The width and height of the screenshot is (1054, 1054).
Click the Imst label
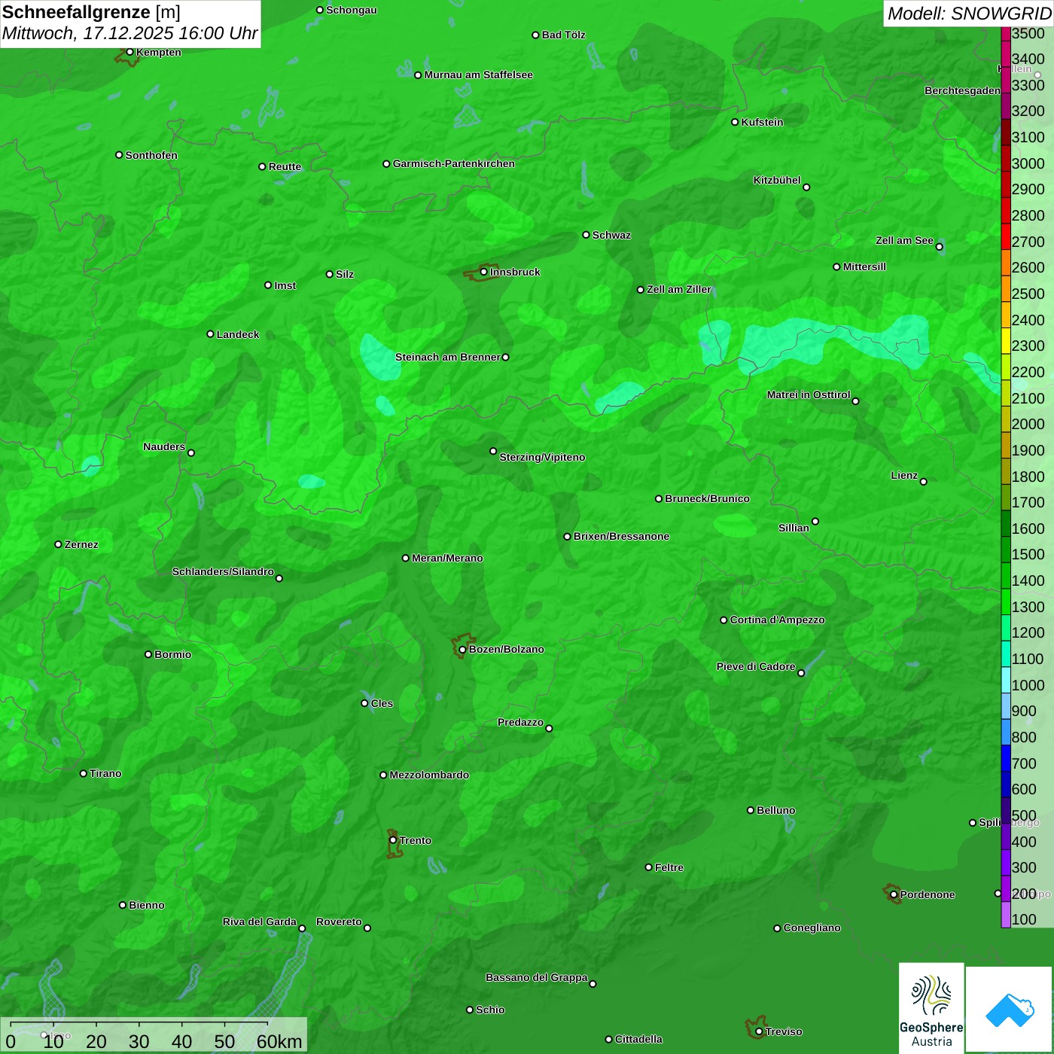[x=285, y=285]
